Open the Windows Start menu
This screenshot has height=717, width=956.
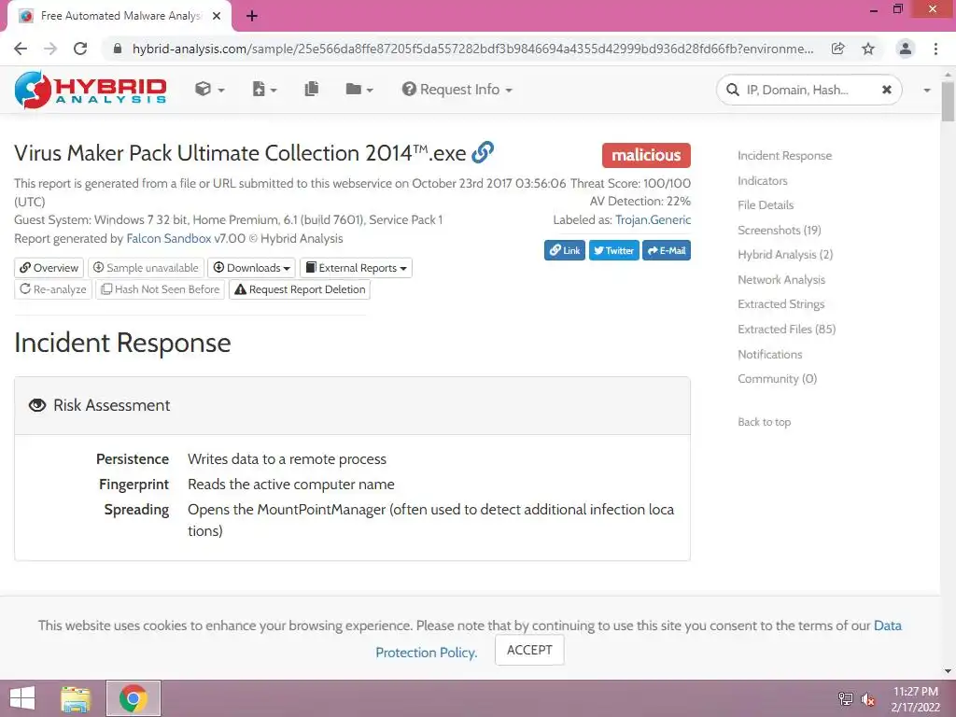click(23, 698)
